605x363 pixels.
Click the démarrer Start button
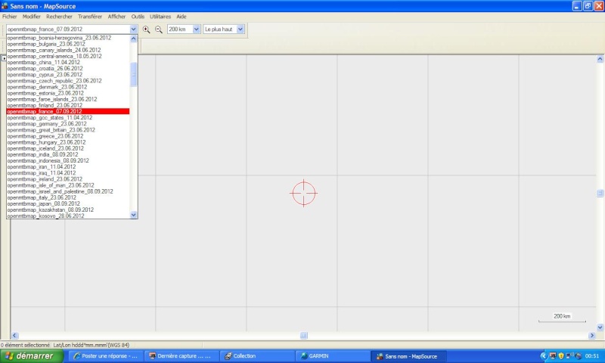(x=32, y=356)
